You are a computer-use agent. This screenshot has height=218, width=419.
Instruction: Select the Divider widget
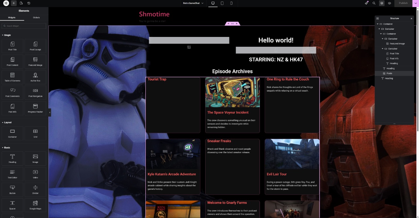pos(35,190)
